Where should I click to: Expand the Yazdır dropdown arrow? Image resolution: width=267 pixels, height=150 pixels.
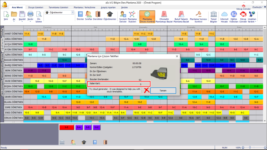30,22
